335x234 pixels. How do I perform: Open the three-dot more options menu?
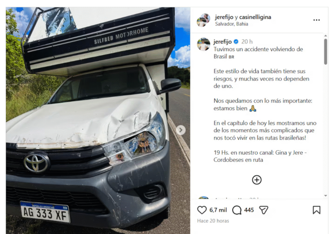click(316, 20)
